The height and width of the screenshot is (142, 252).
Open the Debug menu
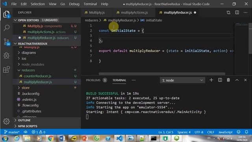[74, 4]
